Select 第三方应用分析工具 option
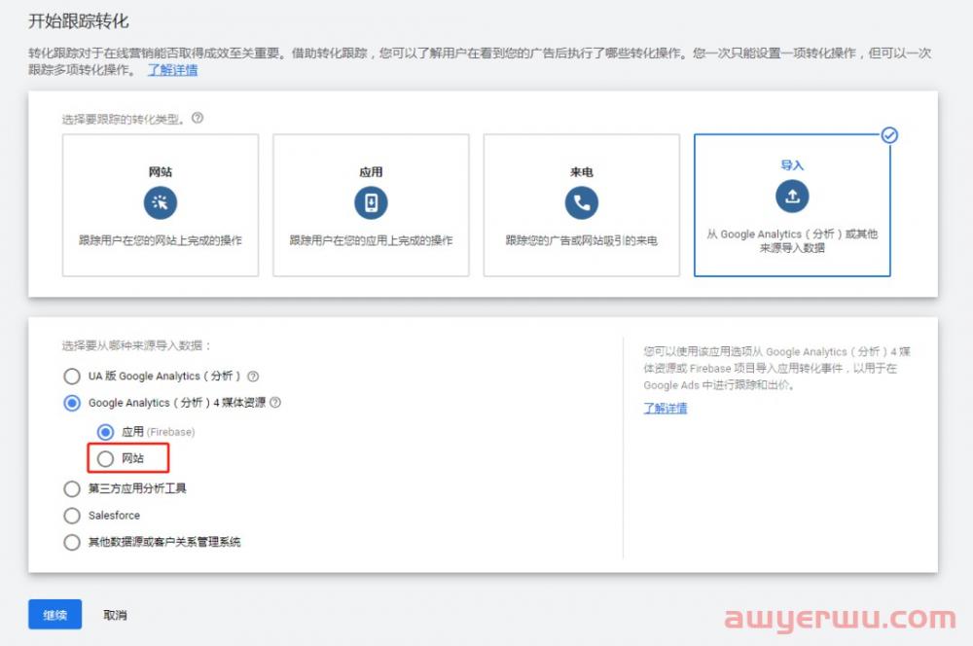This screenshot has width=973, height=646. [x=72, y=488]
